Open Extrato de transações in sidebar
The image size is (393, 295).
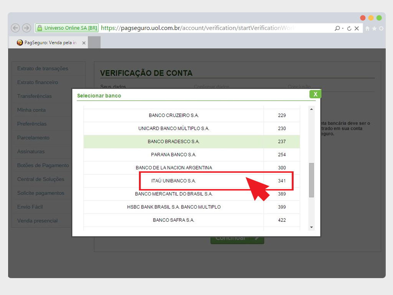[x=43, y=68]
